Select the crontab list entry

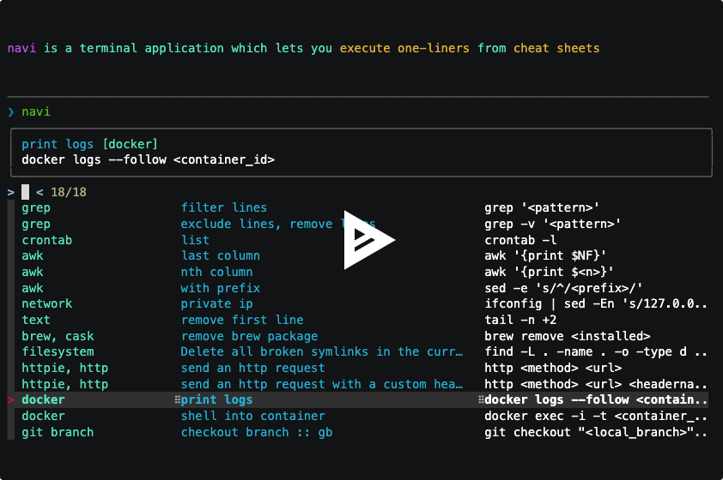point(195,240)
